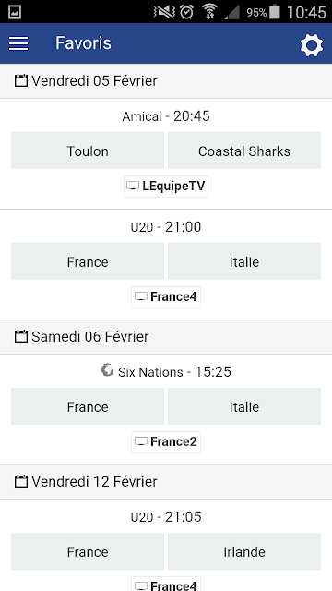The image size is (332, 591).
Task: Tap the calendar icon beside Vendredi 12 Février
Action: [x=21, y=481]
